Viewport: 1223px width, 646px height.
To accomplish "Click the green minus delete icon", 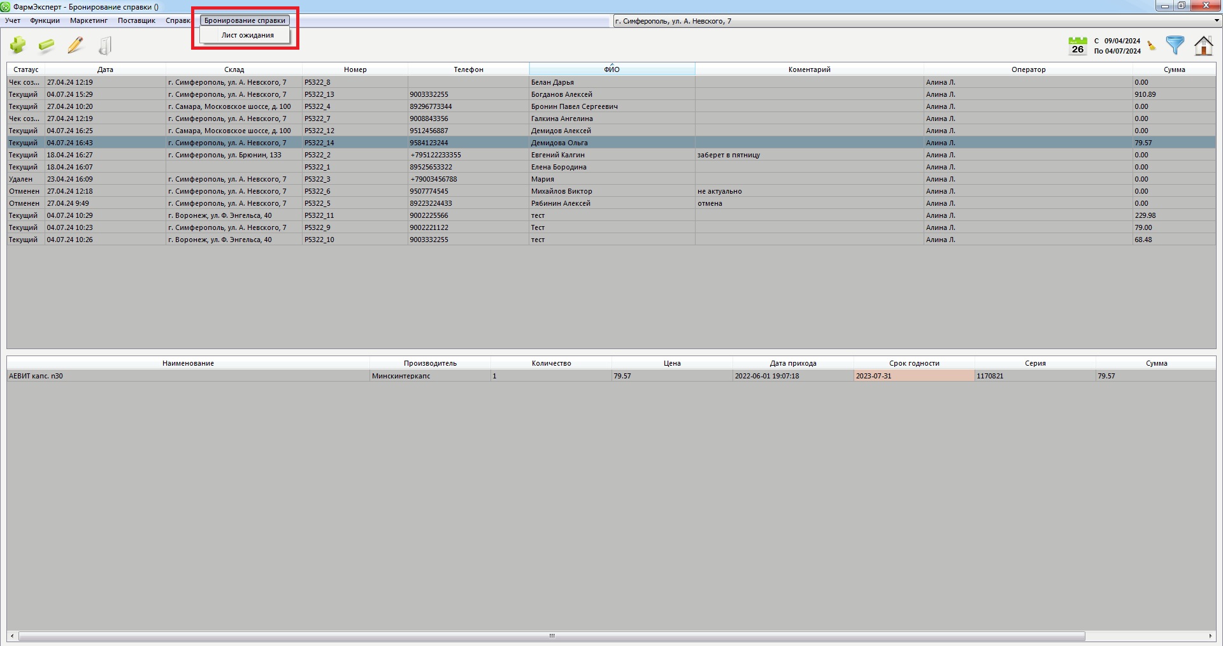I will coord(46,45).
